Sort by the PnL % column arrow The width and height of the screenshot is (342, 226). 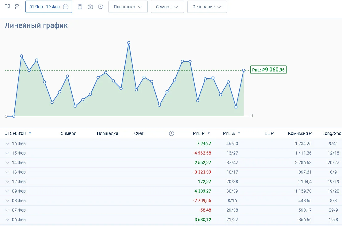click(239, 133)
